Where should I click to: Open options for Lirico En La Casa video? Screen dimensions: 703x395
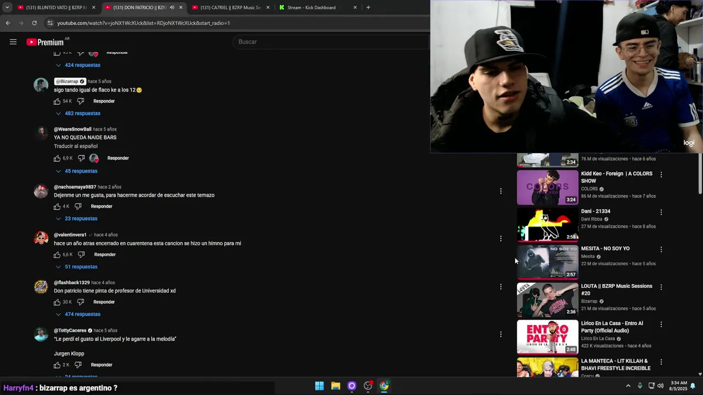click(661, 324)
